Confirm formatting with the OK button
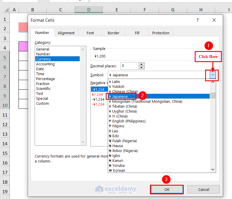This screenshot has height=199, width=232. (x=167, y=189)
